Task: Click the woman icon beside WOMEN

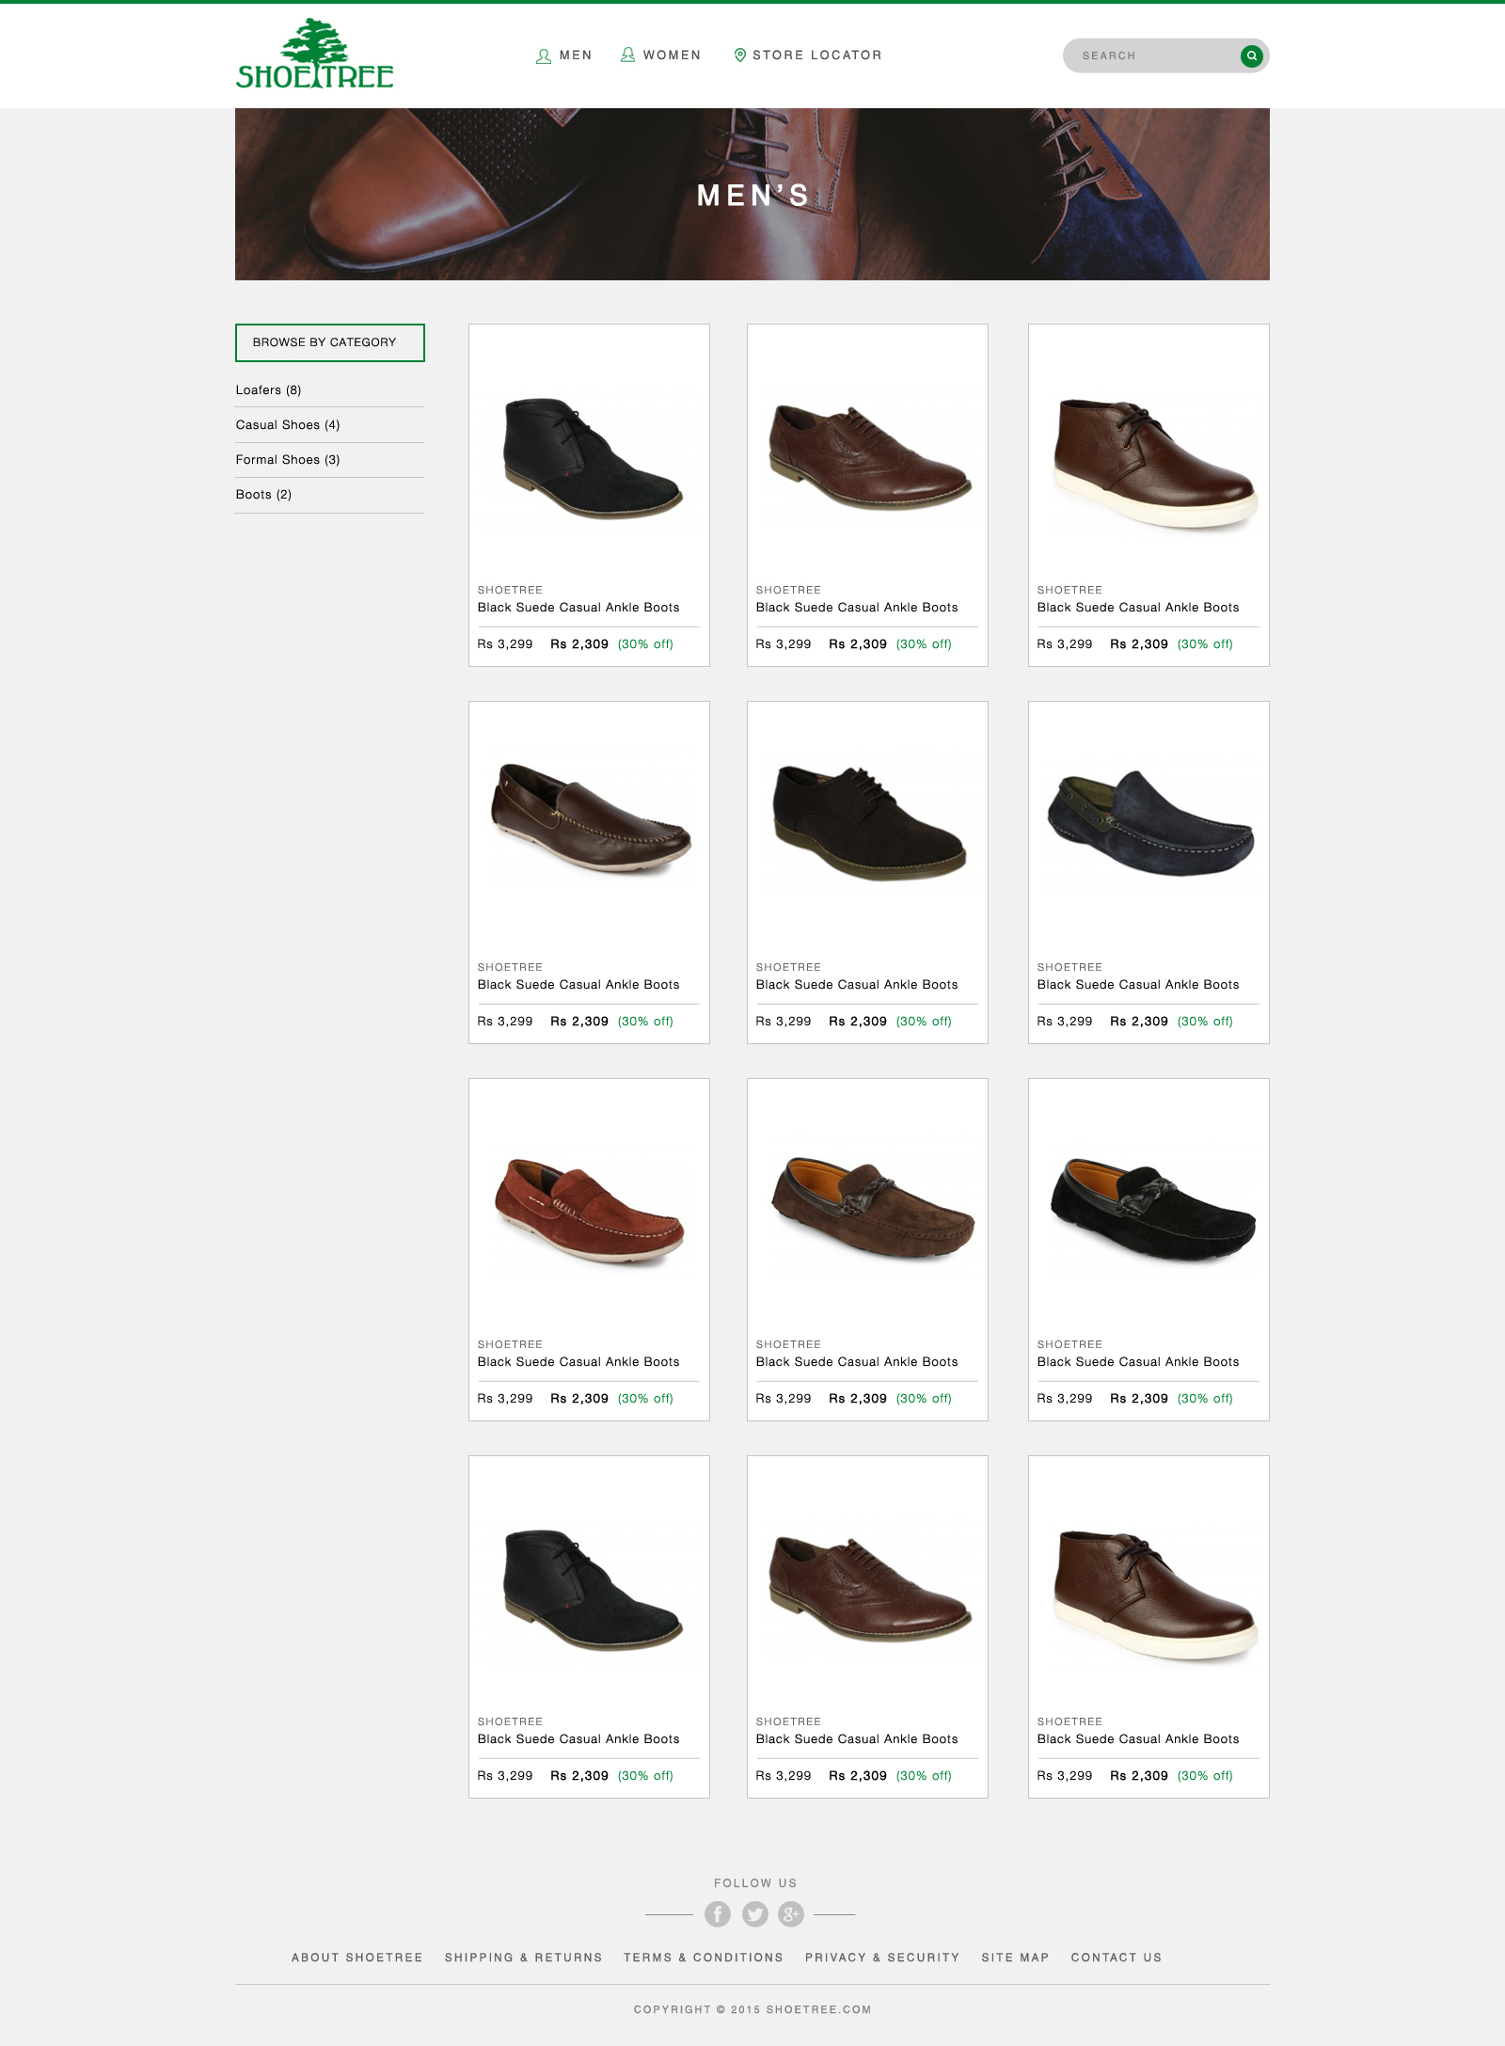Action: tap(628, 56)
